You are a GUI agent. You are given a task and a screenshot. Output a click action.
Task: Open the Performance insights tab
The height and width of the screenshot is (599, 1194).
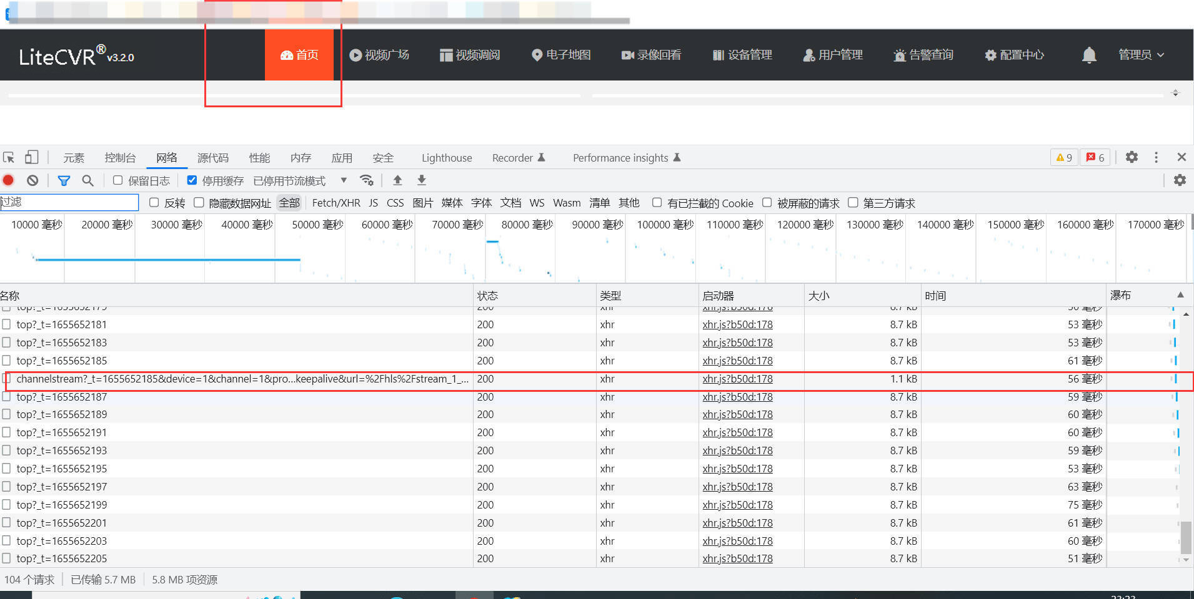coord(627,158)
